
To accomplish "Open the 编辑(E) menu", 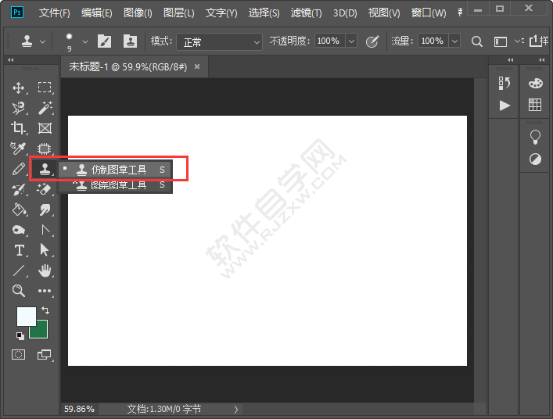I will (97, 13).
